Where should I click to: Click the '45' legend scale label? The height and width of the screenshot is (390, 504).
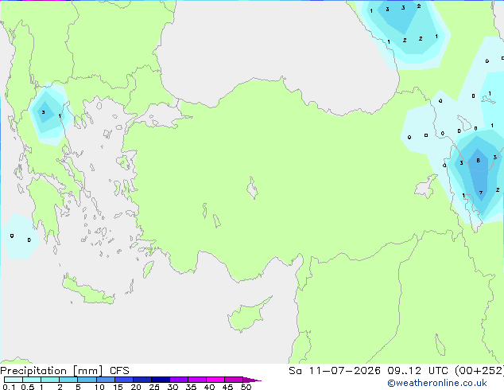(x=227, y=387)
